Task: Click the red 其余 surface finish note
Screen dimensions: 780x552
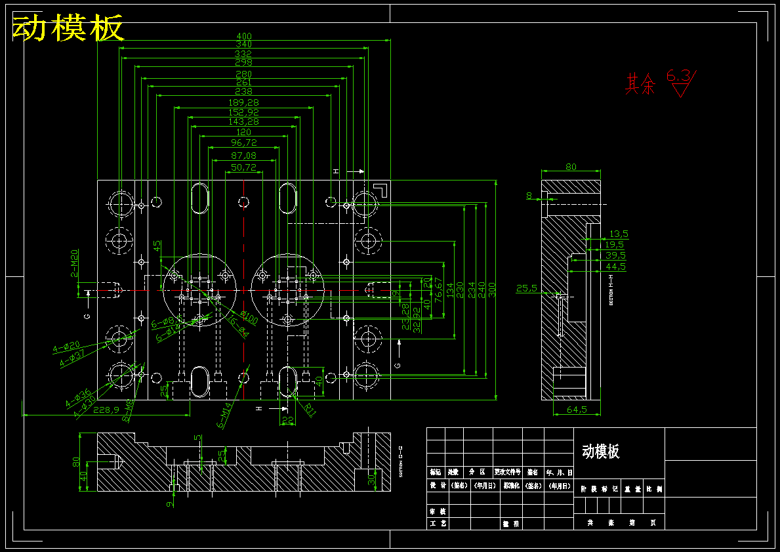Action: (640, 84)
